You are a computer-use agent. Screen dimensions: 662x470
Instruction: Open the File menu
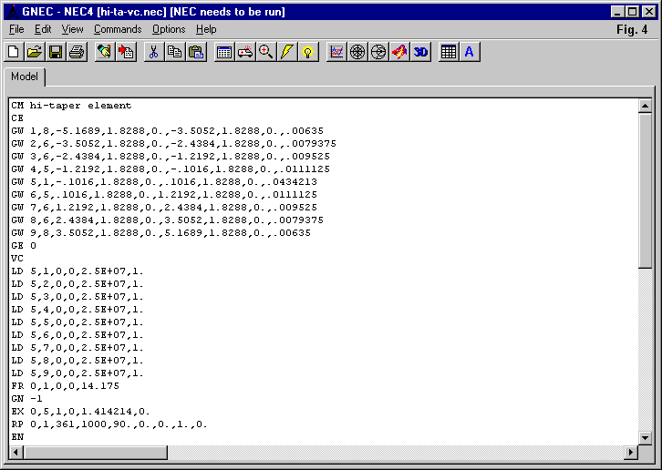pos(16,29)
